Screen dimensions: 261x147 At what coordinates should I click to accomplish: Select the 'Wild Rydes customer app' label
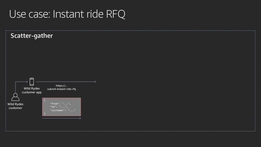[x=32, y=90]
